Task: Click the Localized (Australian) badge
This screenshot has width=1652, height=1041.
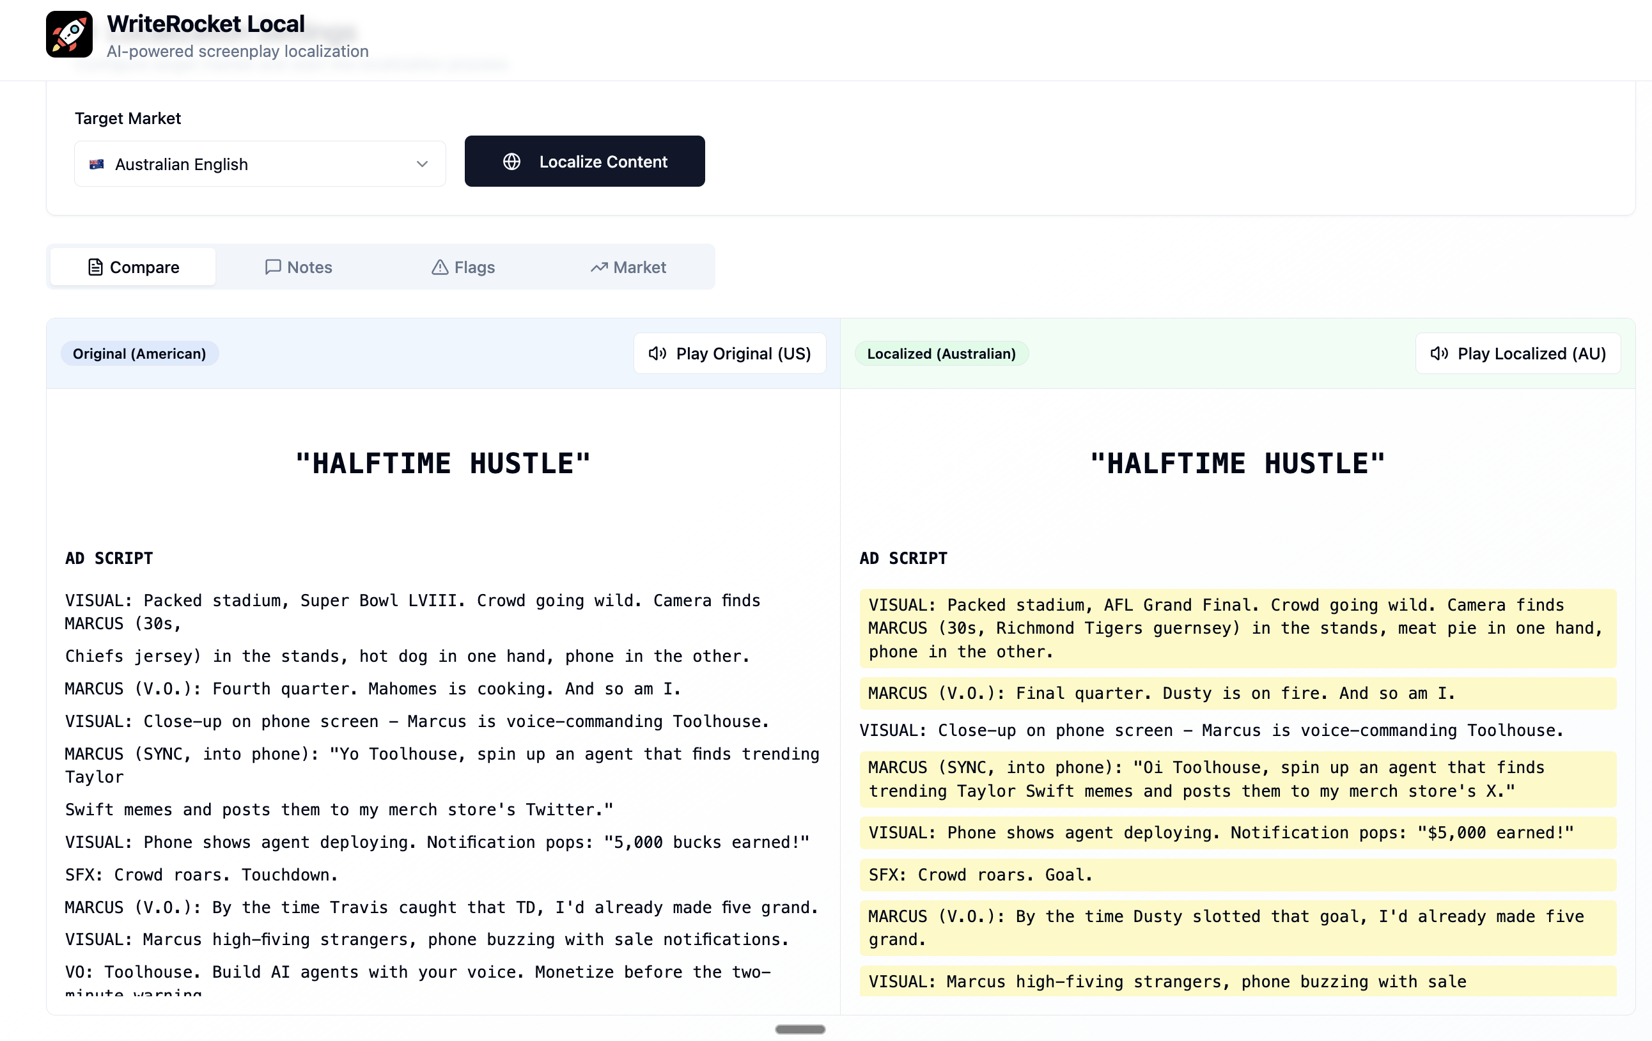Action: click(x=941, y=354)
